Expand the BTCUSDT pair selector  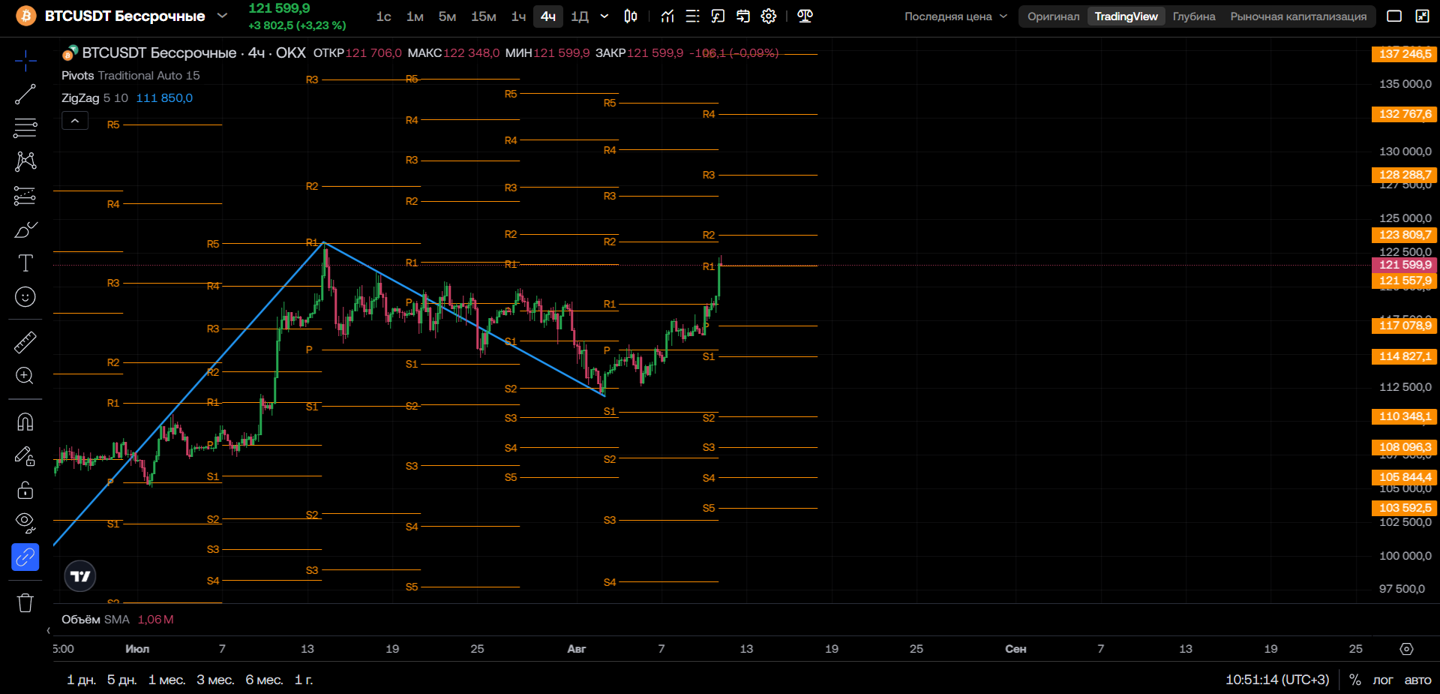(222, 16)
